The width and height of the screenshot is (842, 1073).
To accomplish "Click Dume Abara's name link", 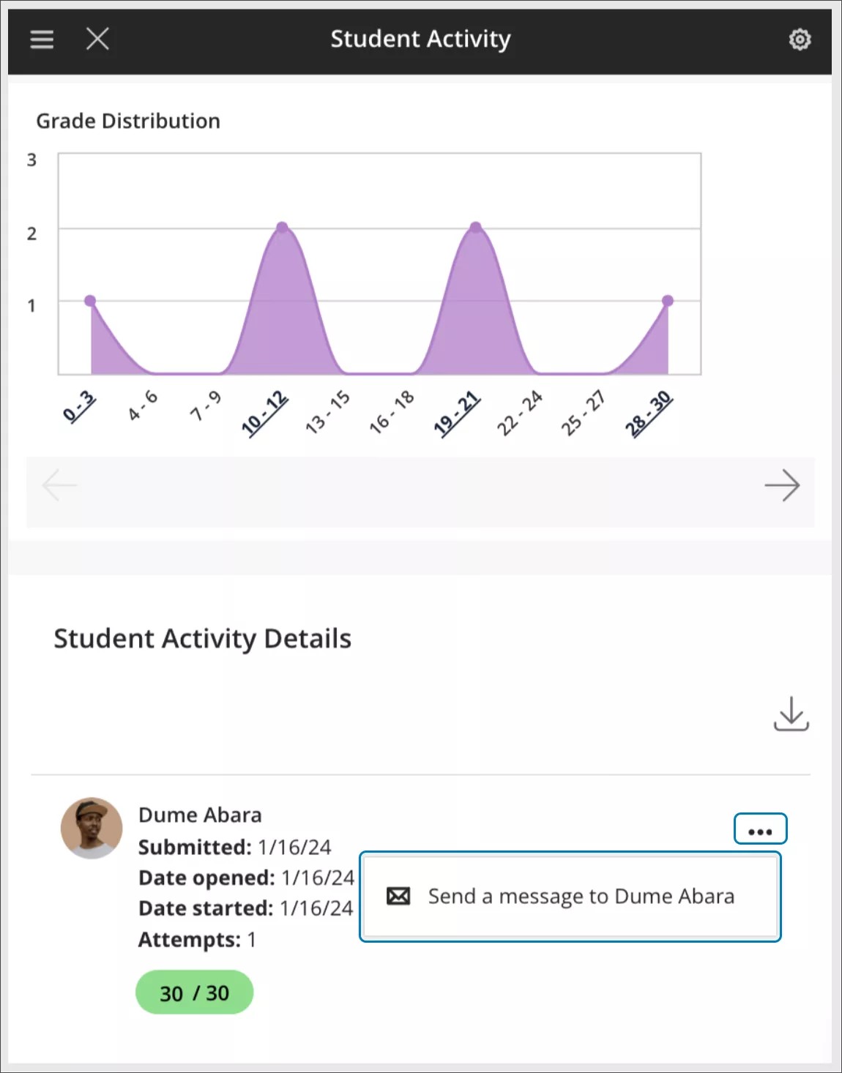I will pyautogui.click(x=199, y=815).
